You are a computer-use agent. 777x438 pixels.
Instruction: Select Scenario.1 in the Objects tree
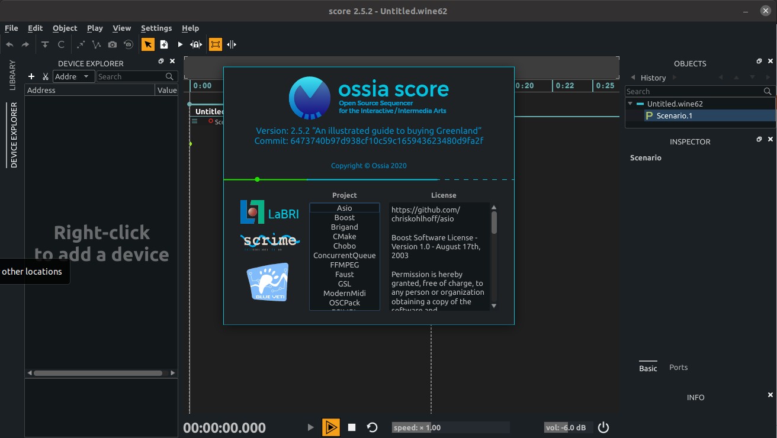tap(675, 116)
